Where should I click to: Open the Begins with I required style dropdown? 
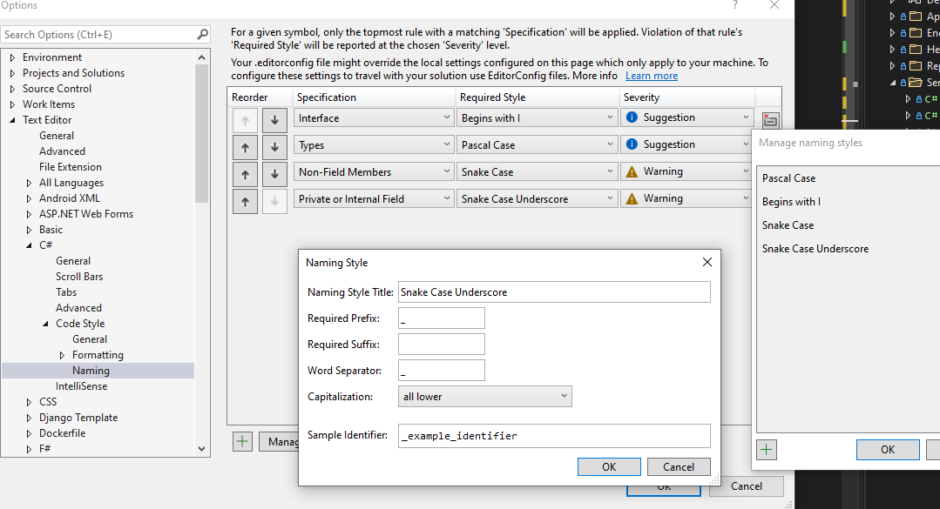[537, 118]
